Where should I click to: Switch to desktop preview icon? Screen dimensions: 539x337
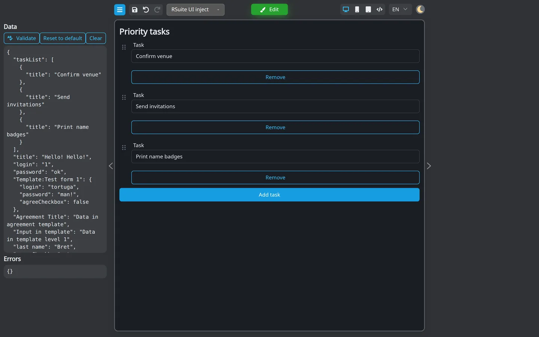346,9
